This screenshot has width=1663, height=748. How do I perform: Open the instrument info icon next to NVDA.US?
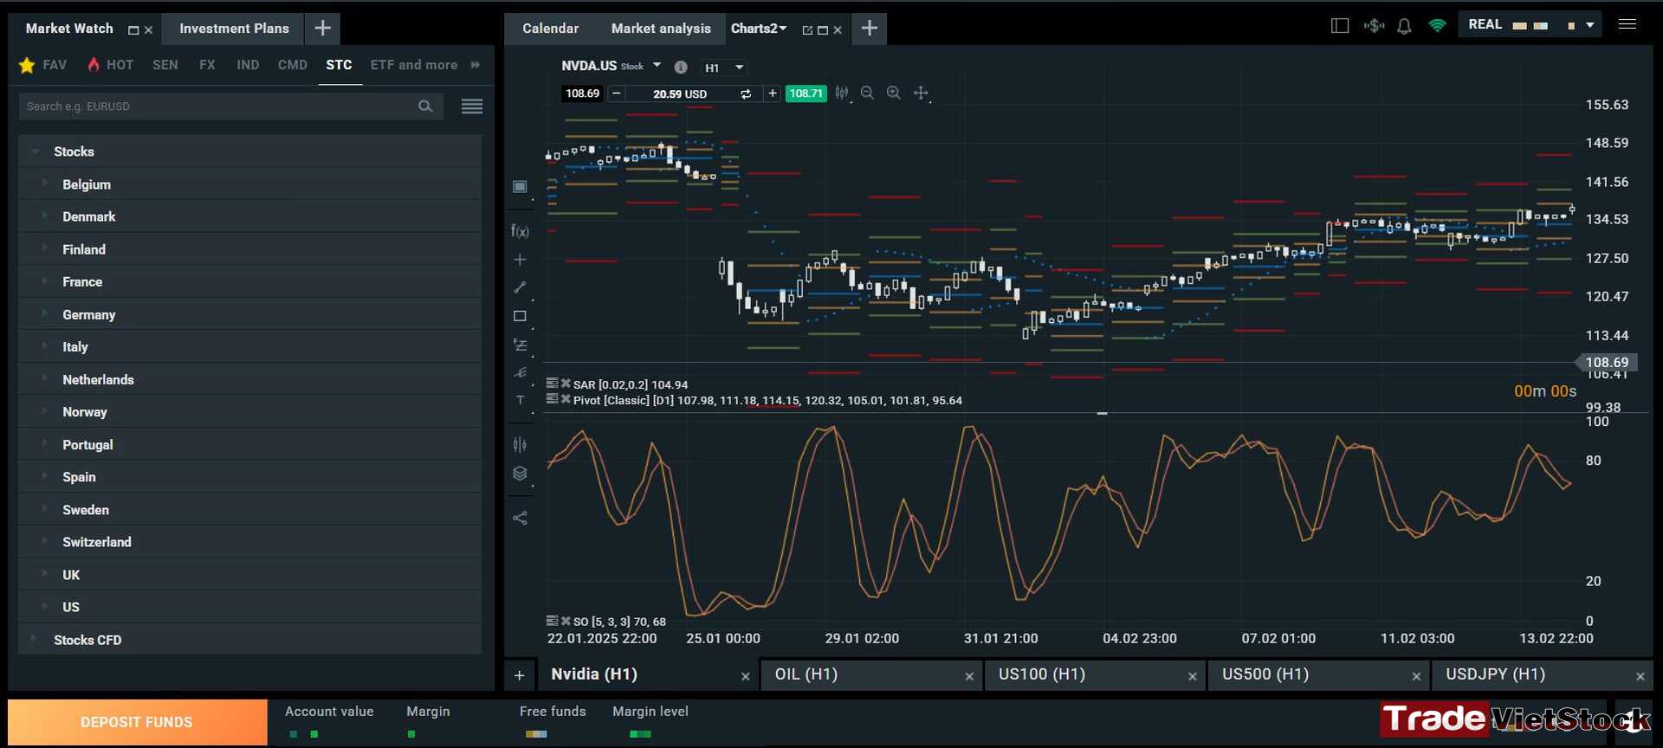[x=681, y=67]
